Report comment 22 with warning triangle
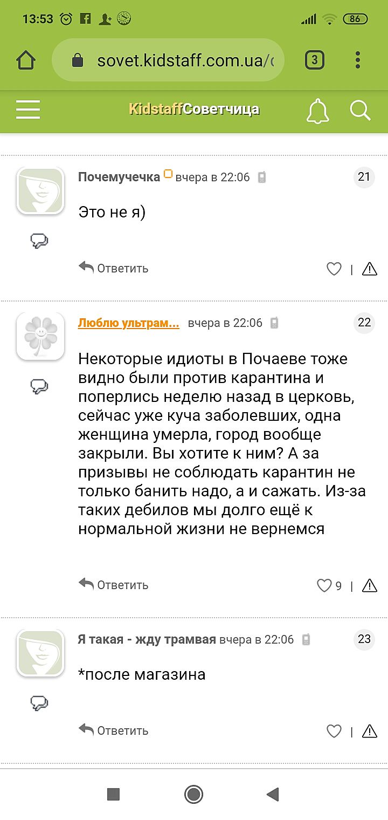388x820 pixels. point(370,585)
